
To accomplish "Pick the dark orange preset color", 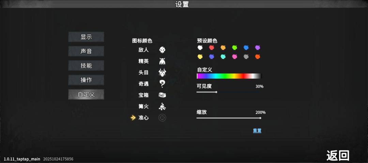I will [258, 57].
